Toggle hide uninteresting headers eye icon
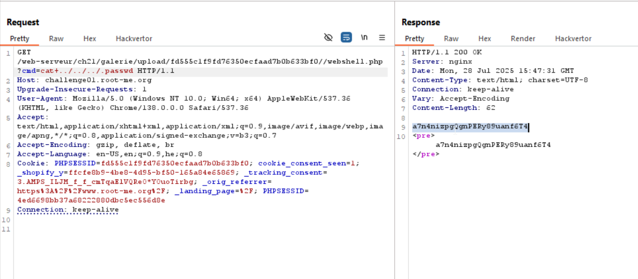638x279 pixels. click(x=329, y=38)
